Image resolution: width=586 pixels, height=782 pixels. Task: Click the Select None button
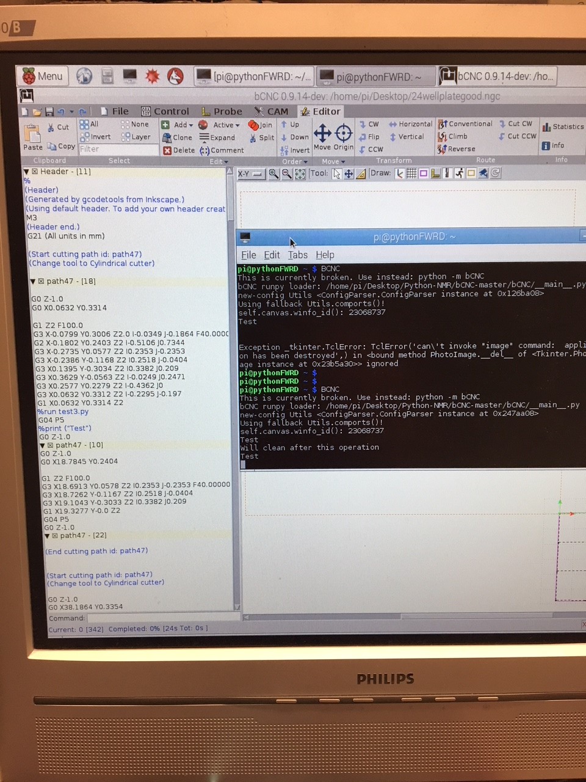(135, 124)
